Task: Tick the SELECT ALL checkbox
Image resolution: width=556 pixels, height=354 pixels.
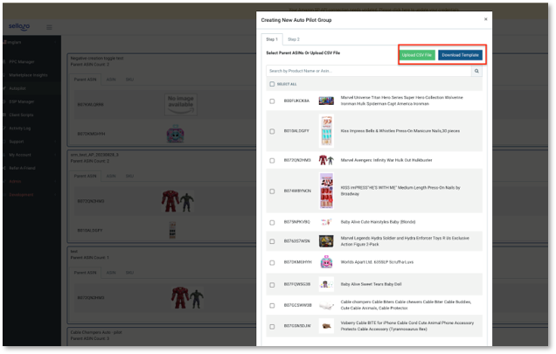Action: coord(272,84)
